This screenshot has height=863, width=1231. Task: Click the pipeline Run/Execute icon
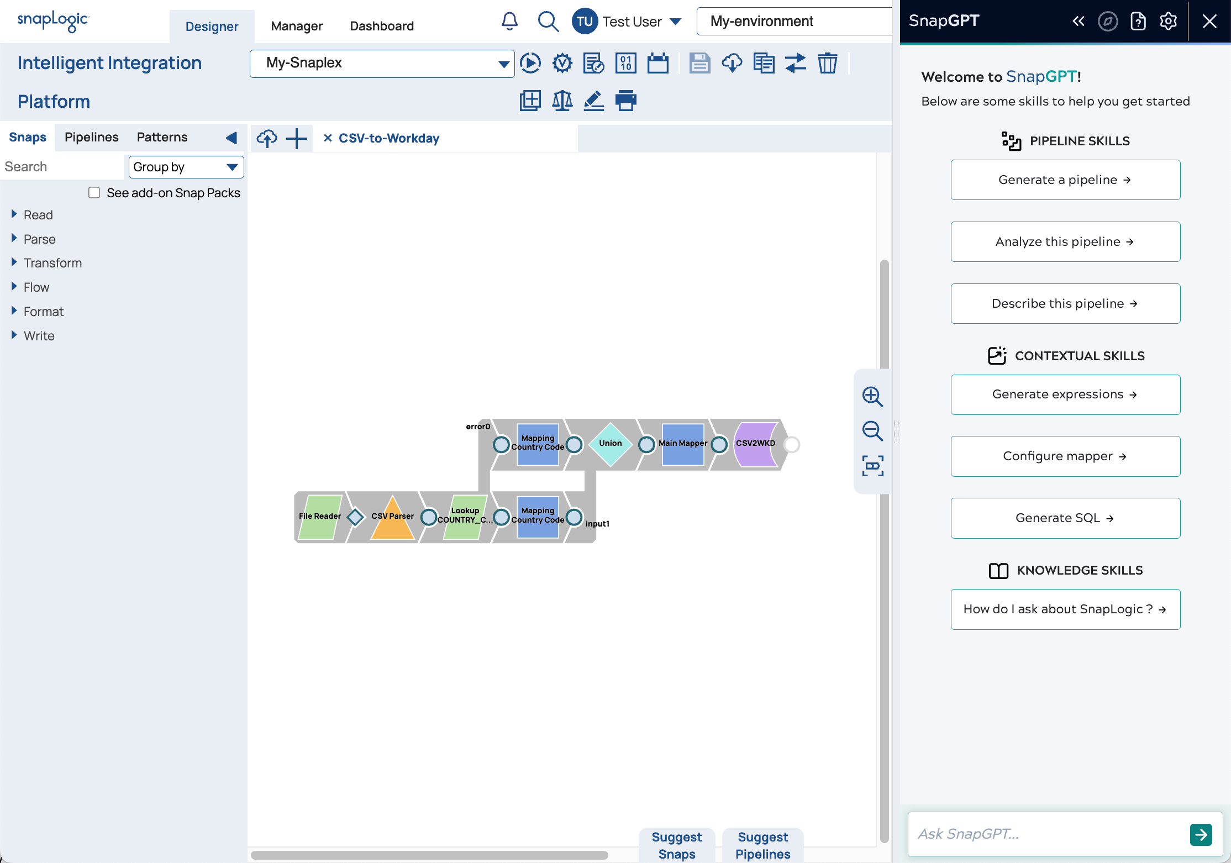click(x=532, y=62)
